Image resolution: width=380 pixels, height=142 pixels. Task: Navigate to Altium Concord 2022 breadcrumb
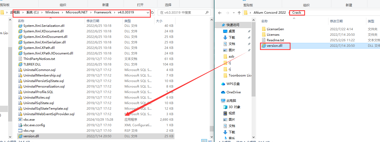click(x=269, y=13)
